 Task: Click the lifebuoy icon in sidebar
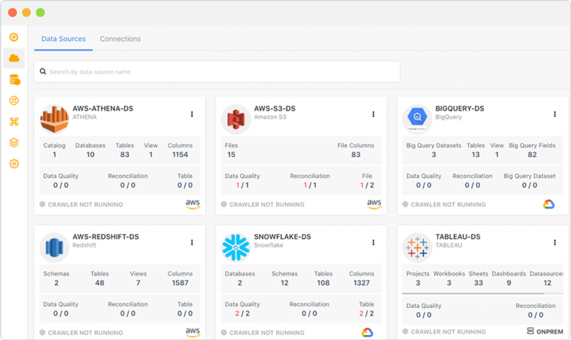click(14, 101)
